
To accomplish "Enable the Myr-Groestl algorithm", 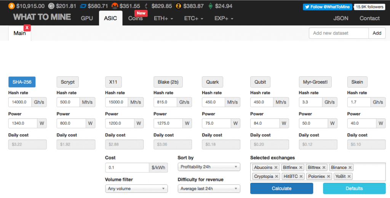I will [x=315, y=82].
